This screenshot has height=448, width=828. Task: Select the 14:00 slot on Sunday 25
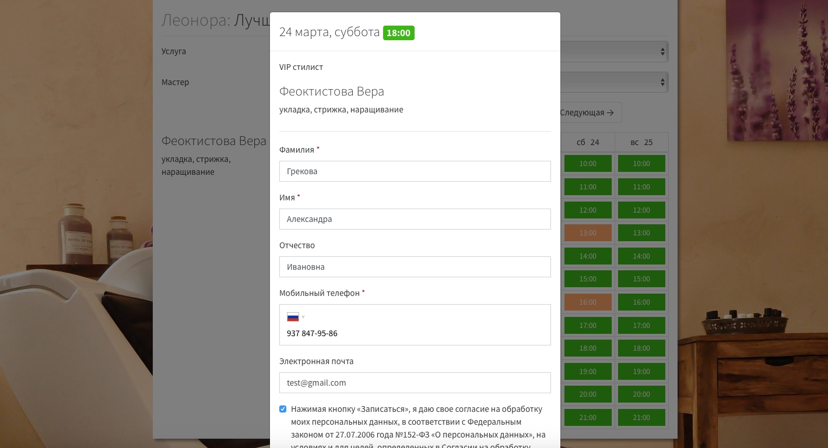(x=641, y=256)
